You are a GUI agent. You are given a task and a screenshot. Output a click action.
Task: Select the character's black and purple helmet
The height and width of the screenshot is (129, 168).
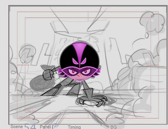79,55
